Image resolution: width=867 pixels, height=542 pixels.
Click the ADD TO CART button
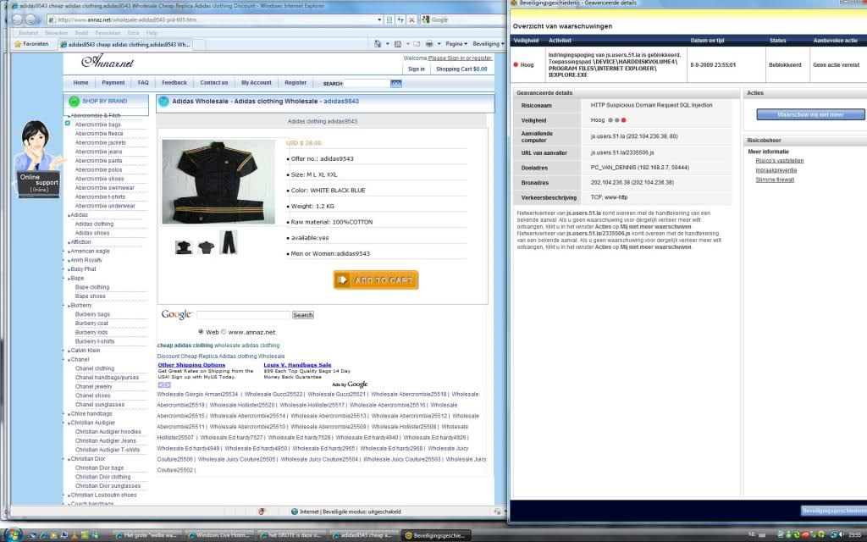click(375, 280)
